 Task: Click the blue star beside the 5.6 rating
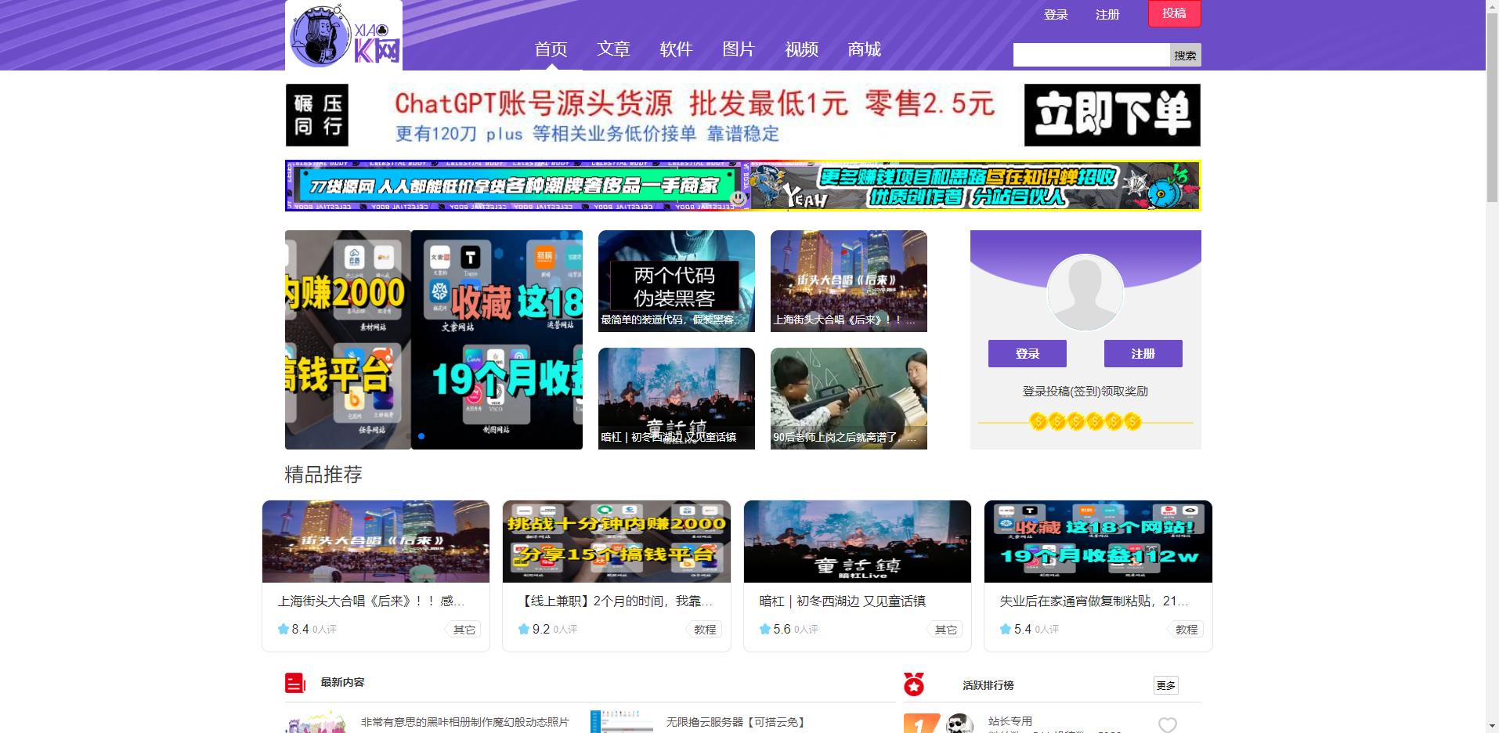tap(763, 629)
